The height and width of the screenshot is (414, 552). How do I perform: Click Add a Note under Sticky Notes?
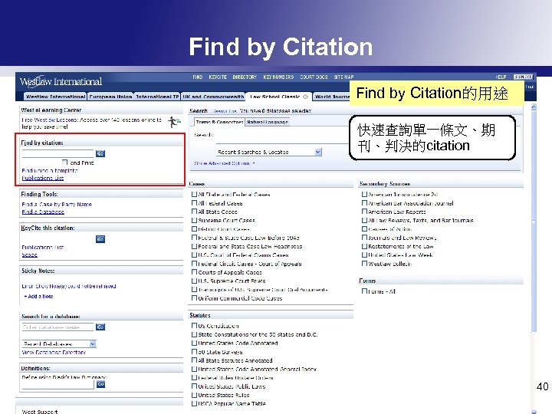coord(38,297)
